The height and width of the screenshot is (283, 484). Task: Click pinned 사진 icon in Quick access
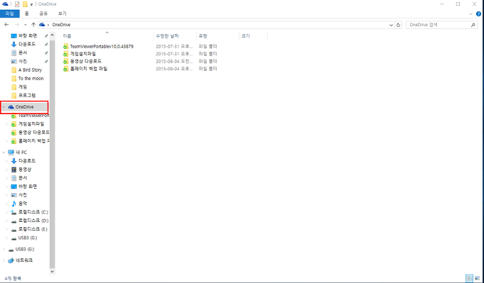14,62
